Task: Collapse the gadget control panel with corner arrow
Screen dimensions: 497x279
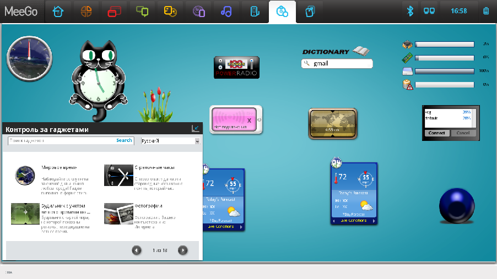Action: [x=195, y=129]
